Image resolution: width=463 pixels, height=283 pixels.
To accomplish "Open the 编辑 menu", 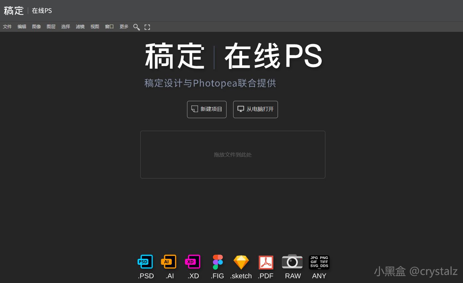I will [x=22, y=27].
